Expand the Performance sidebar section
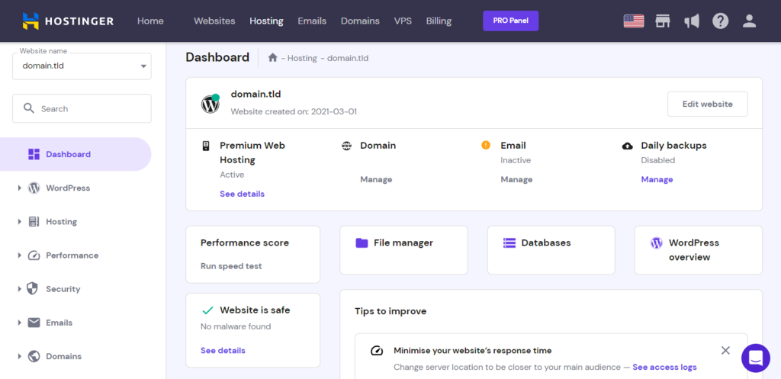 (71, 255)
